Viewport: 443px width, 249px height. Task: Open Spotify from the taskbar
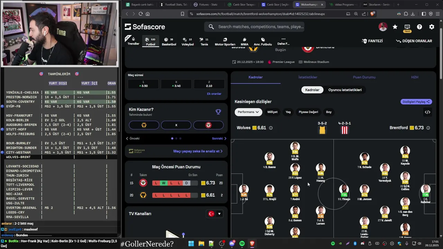pyautogui.click(x=242, y=243)
